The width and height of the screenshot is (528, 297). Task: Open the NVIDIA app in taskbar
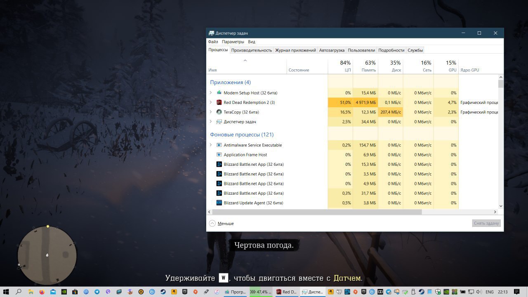[64, 292]
